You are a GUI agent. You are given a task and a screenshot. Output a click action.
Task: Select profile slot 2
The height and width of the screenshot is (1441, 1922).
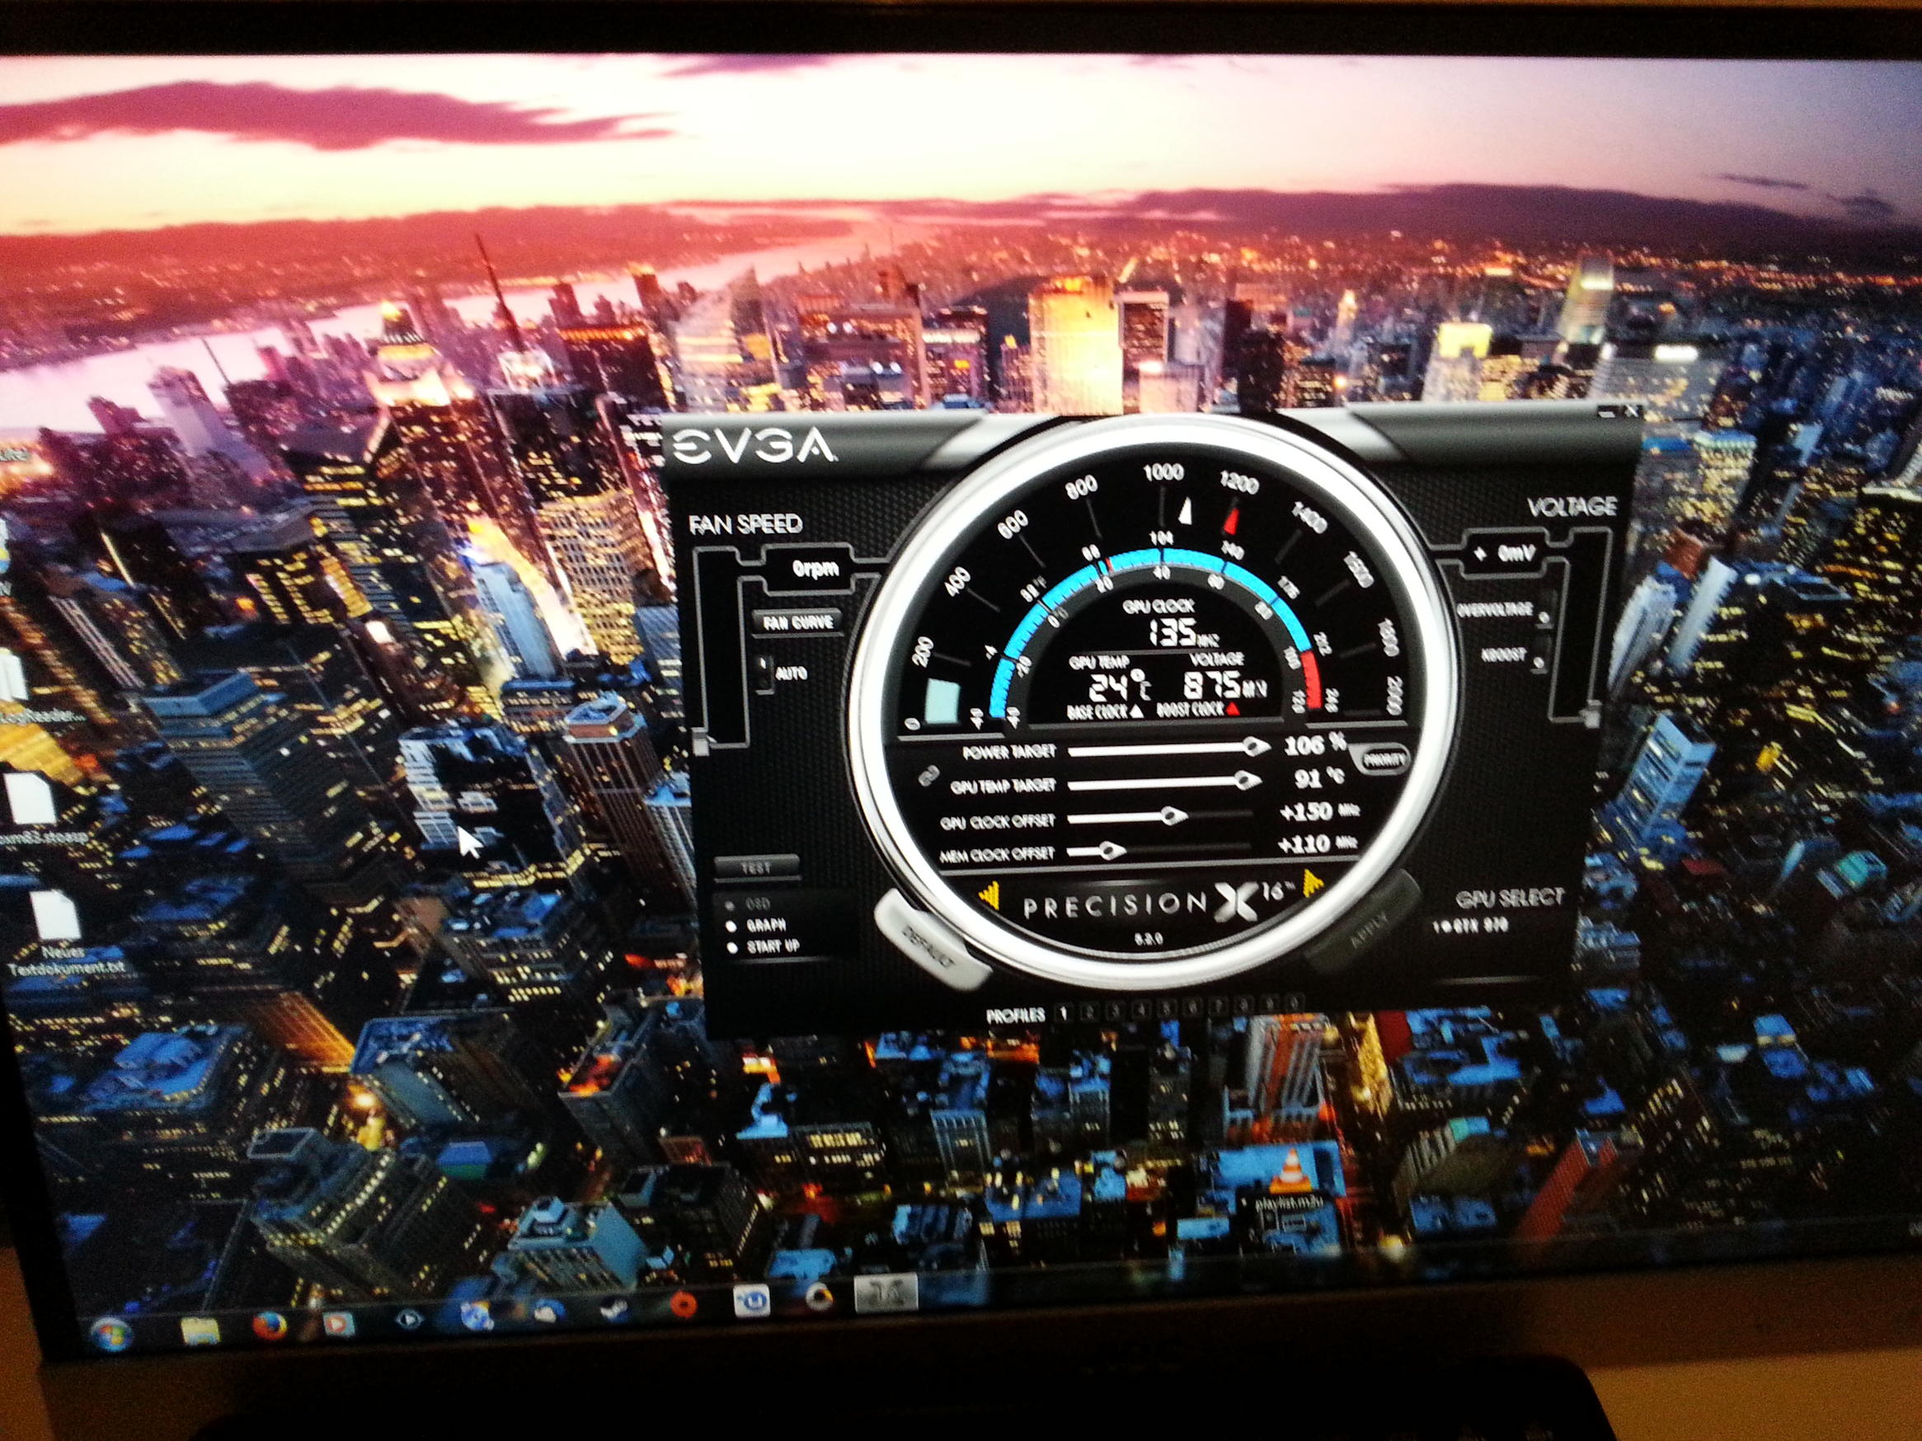tap(1089, 1011)
